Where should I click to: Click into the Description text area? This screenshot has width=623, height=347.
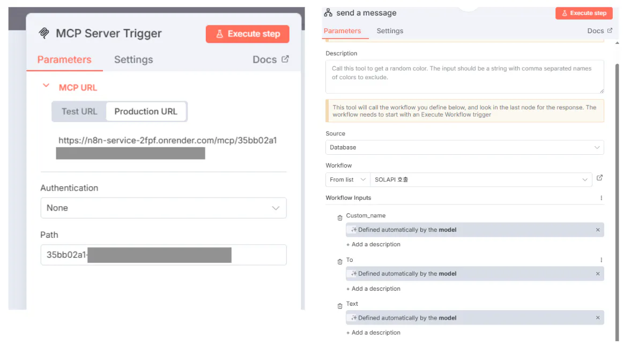(464, 77)
